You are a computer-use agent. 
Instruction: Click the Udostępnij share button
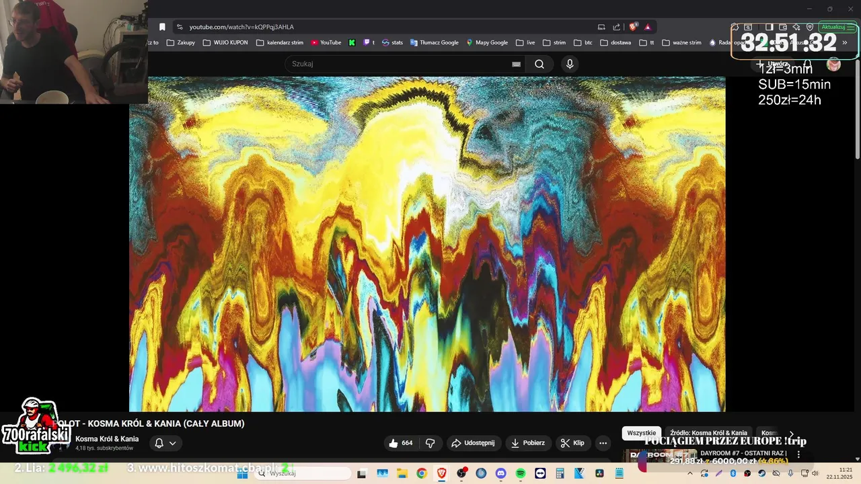(x=473, y=443)
